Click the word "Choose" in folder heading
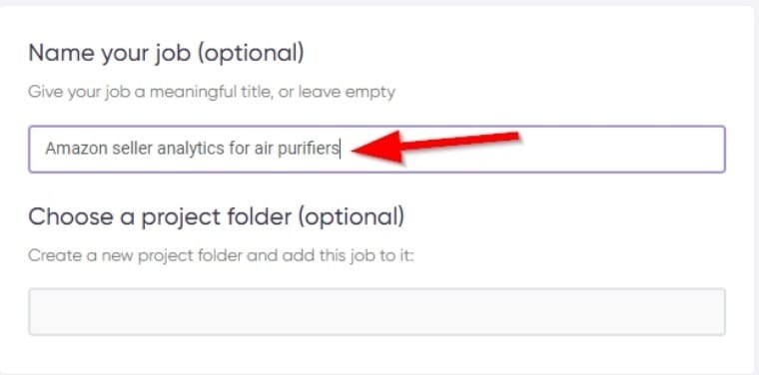This screenshot has height=375, width=759. [x=69, y=217]
